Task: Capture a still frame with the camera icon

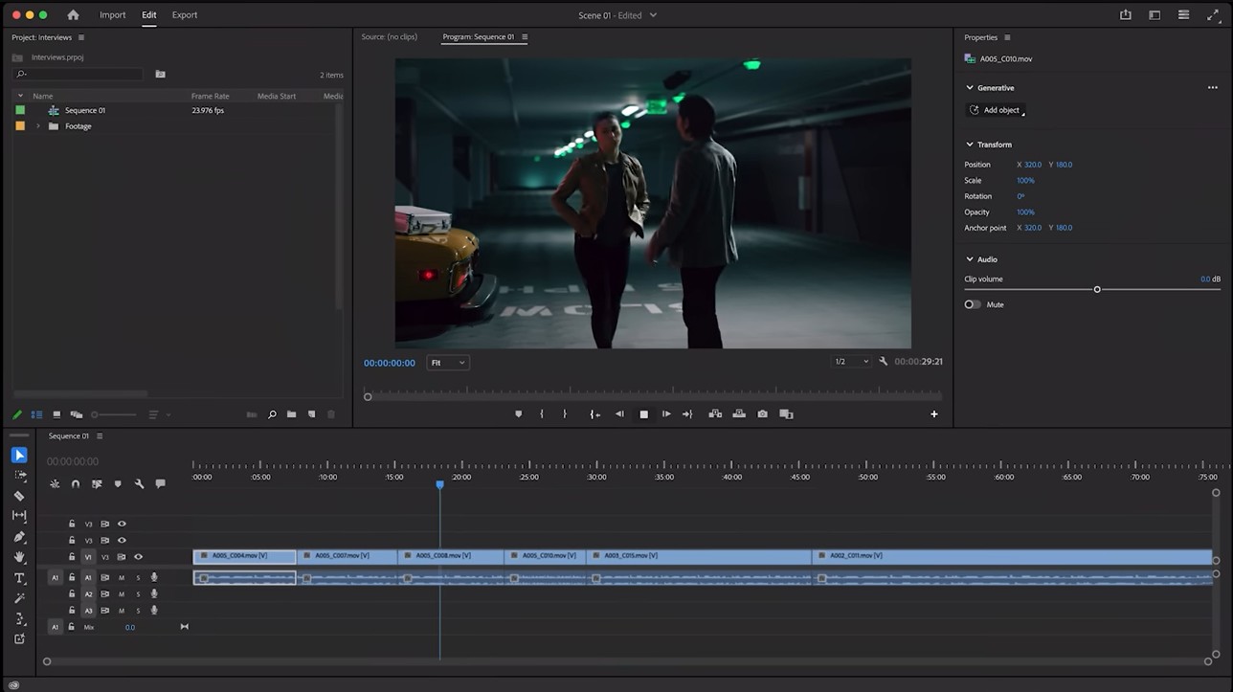Action: [762, 413]
